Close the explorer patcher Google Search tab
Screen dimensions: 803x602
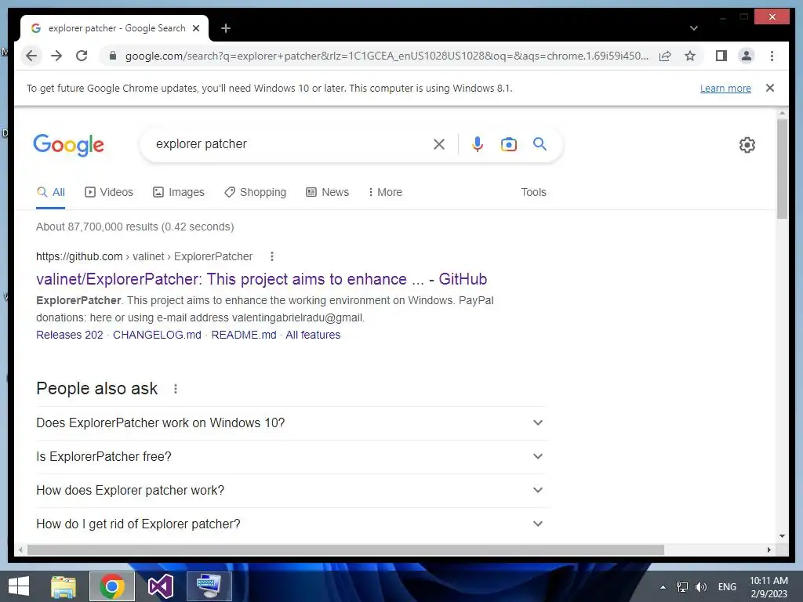[196, 29]
